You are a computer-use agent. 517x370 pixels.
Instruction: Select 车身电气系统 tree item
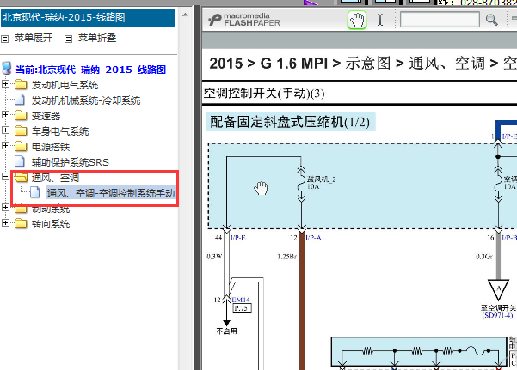pyautogui.click(x=60, y=131)
